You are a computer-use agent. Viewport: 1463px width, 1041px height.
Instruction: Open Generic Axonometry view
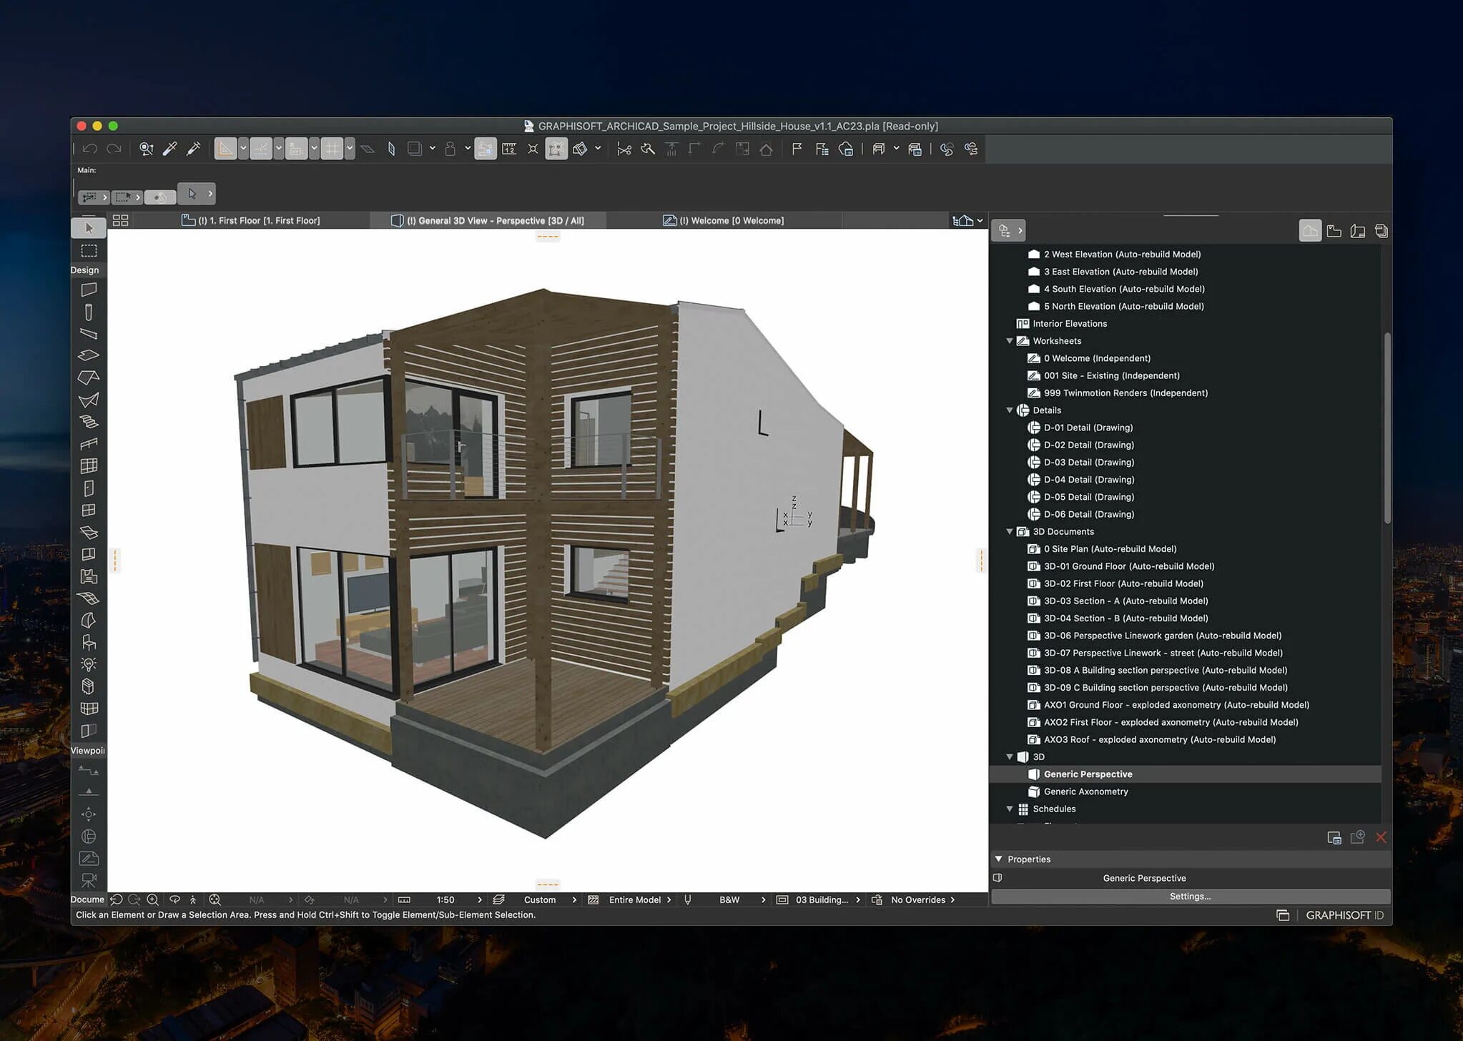(x=1085, y=791)
